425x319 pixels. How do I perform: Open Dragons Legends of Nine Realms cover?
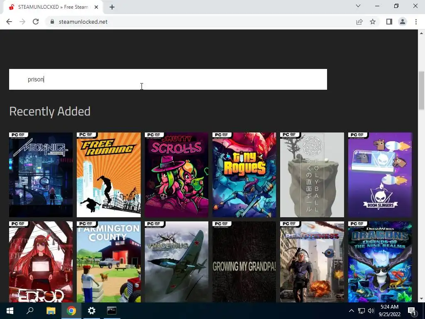coord(380,262)
